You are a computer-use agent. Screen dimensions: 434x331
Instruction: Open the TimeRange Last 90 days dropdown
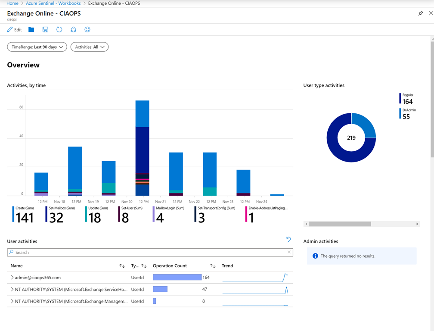coord(37,47)
